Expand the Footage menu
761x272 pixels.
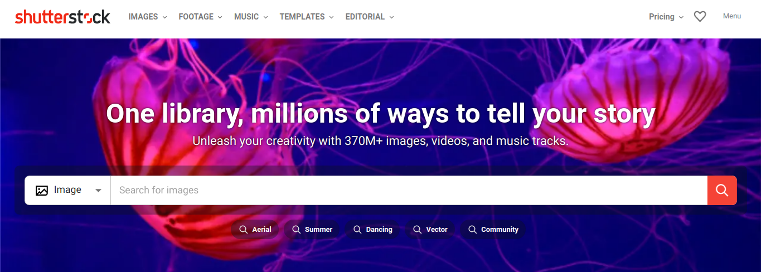200,17
